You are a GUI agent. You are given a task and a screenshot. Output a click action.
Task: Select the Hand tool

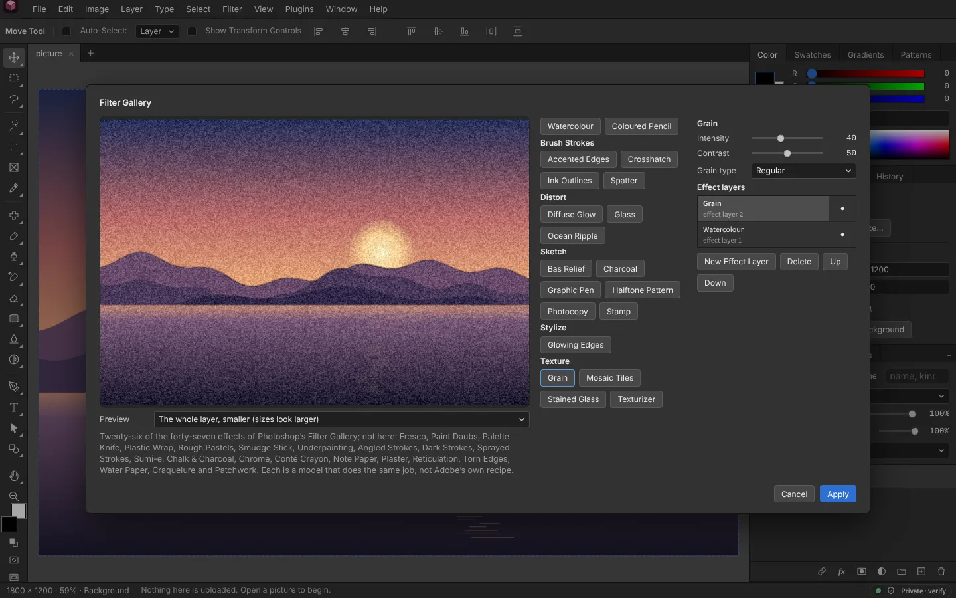click(14, 476)
